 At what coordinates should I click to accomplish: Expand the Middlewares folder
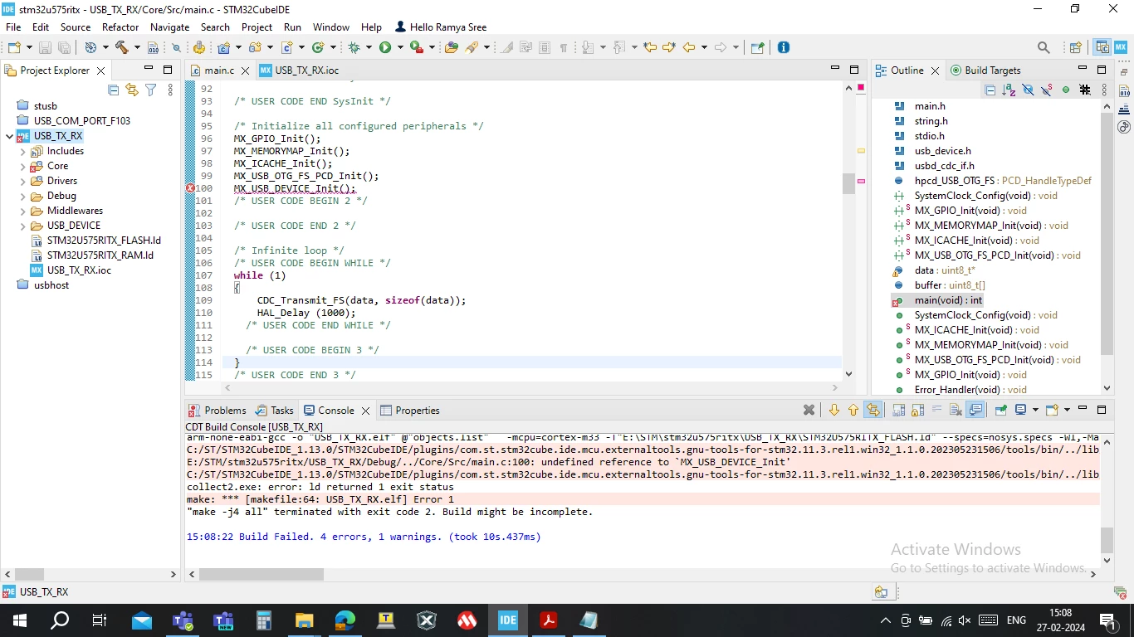(x=23, y=211)
